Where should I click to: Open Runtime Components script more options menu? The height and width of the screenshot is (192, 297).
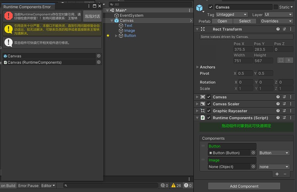pos(291,118)
